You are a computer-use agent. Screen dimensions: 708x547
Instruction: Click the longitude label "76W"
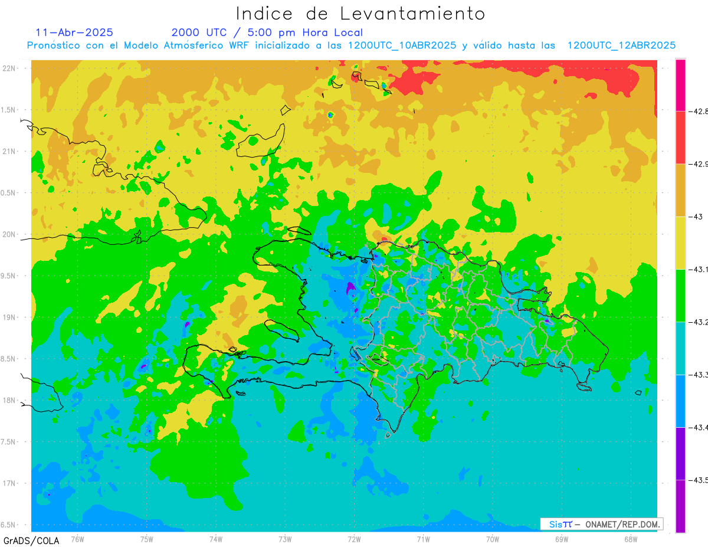pos(77,539)
